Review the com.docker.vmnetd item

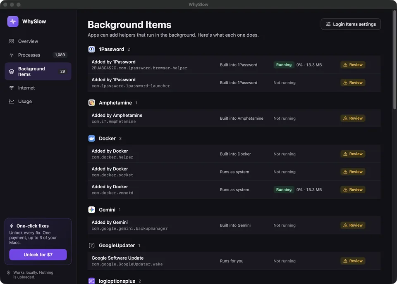coord(353,189)
